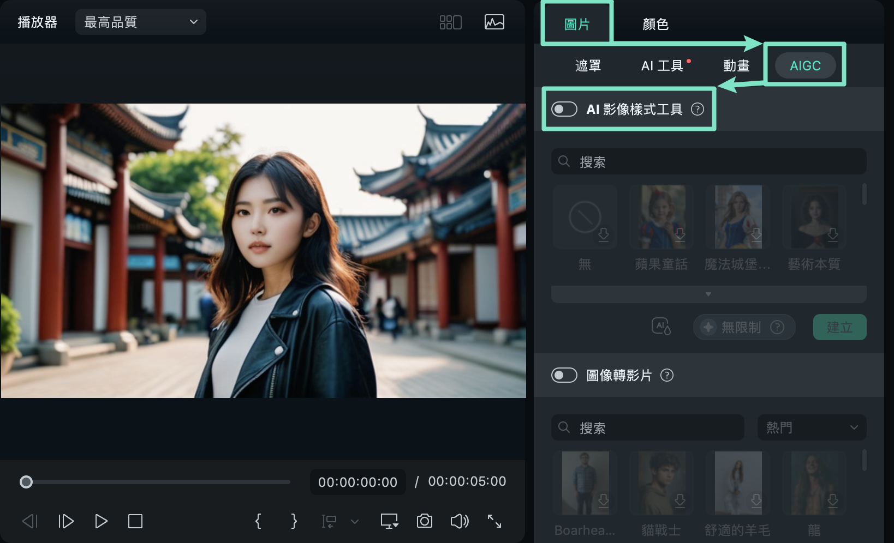
Task: Download the 蘋果童話 style
Action: (x=680, y=235)
